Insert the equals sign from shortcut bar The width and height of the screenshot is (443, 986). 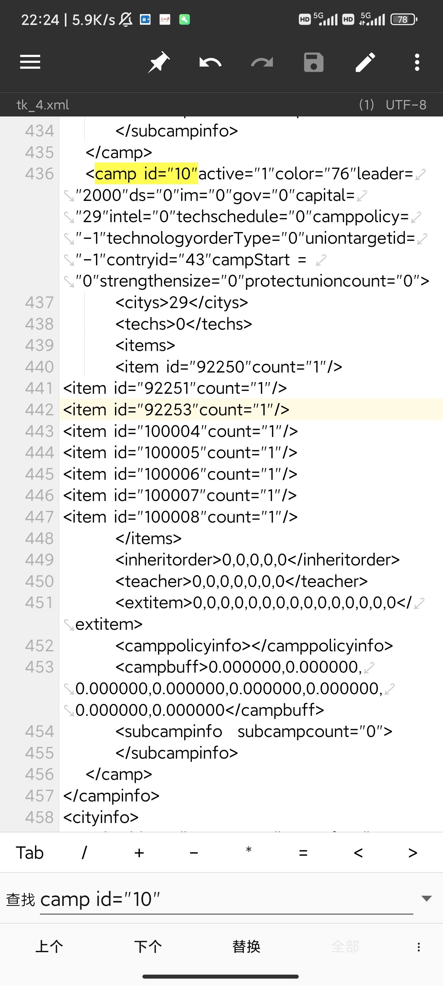303,853
